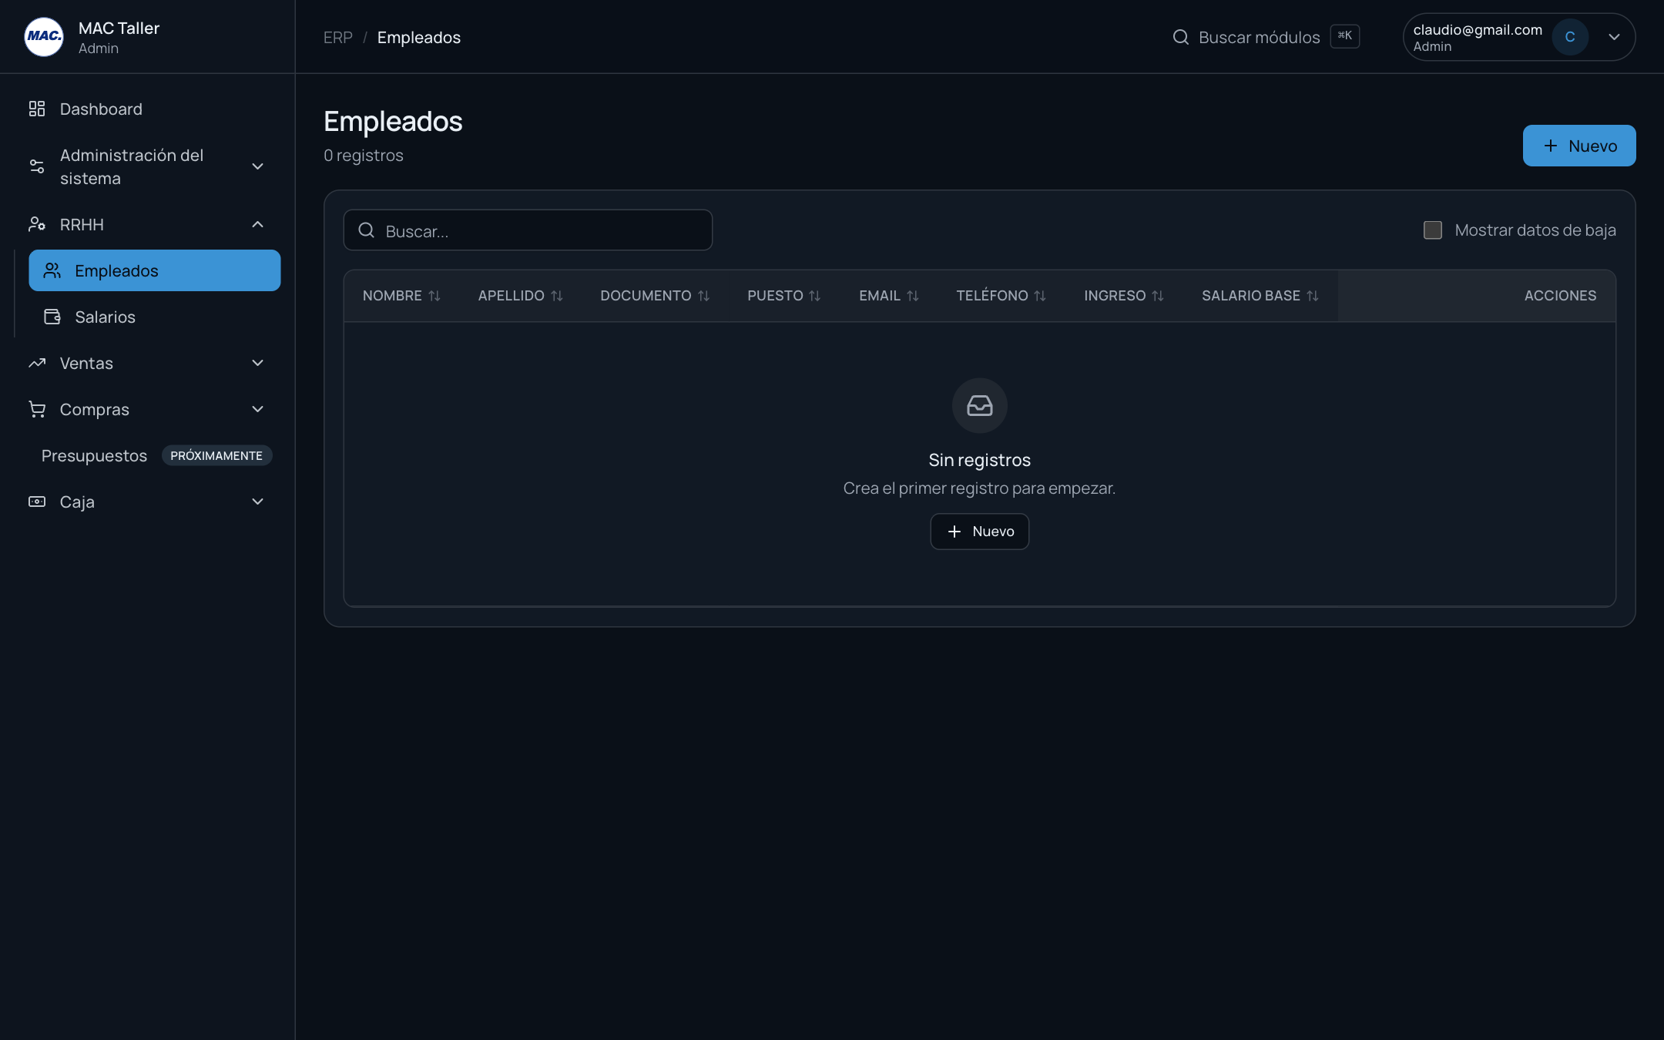Click the Caja banknote icon
This screenshot has height=1040, width=1664.
coord(37,502)
